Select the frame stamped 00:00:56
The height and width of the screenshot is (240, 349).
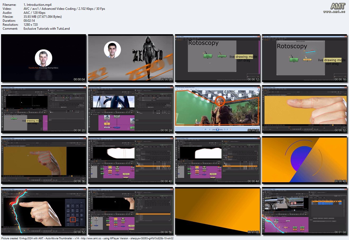pyautogui.click(x=131, y=211)
